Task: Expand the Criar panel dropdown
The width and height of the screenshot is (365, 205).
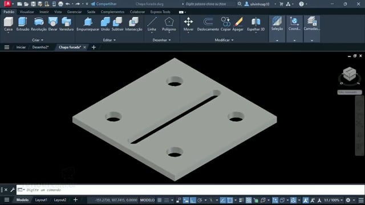Action: (x=38, y=40)
